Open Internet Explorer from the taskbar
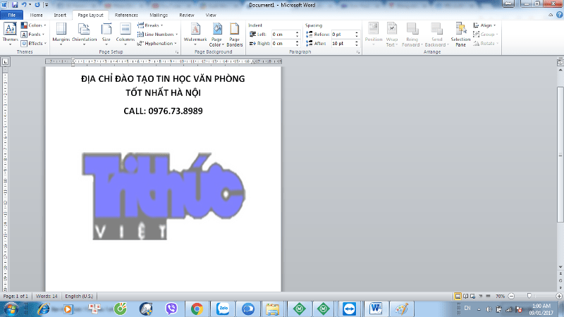 (x=44, y=309)
